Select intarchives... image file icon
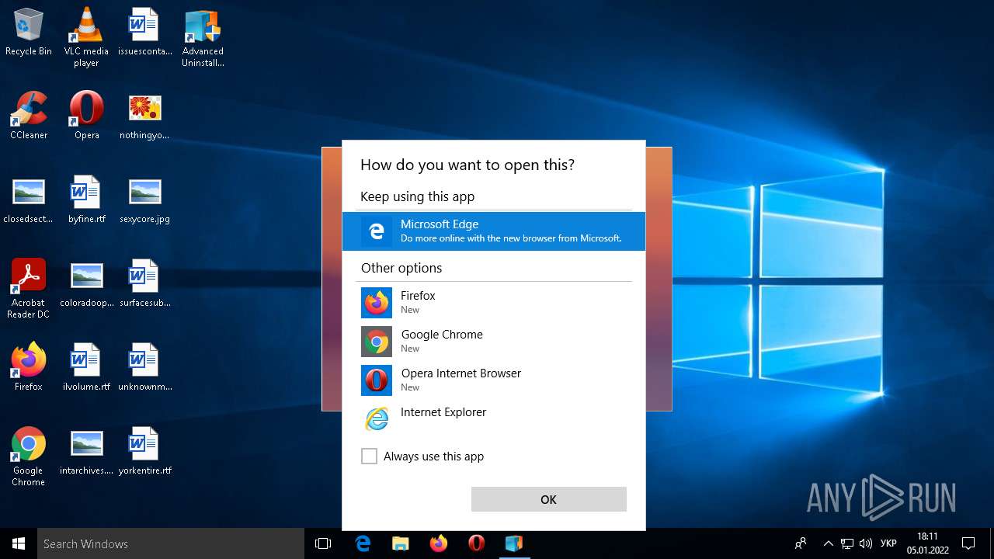Screen dimensions: 994x559 [86, 451]
